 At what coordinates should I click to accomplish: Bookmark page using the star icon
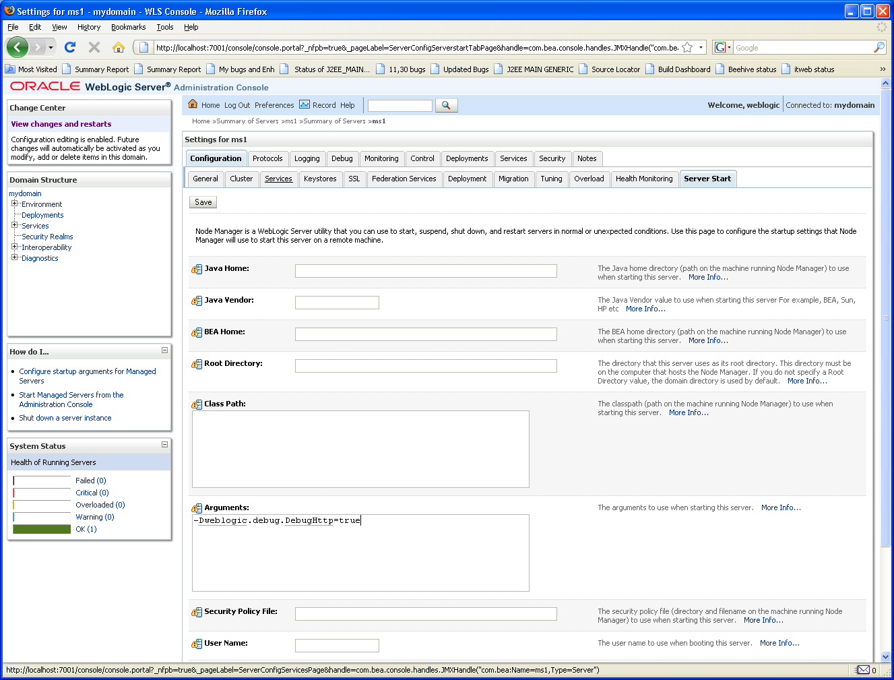[x=687, y=47]
